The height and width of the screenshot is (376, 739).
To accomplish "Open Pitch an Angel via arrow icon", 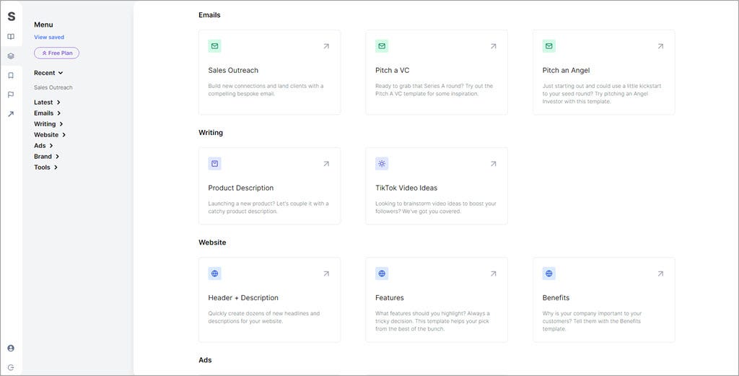I will click(660, 46).
